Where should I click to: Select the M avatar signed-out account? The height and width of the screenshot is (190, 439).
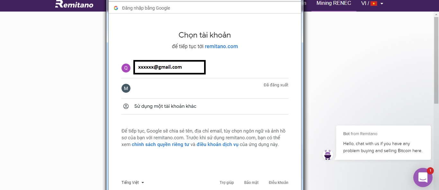(126, 88)
